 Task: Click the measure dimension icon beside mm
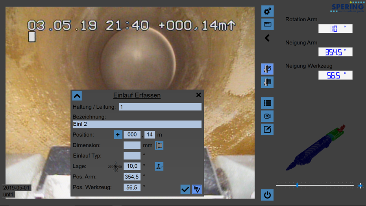(159, 145)
